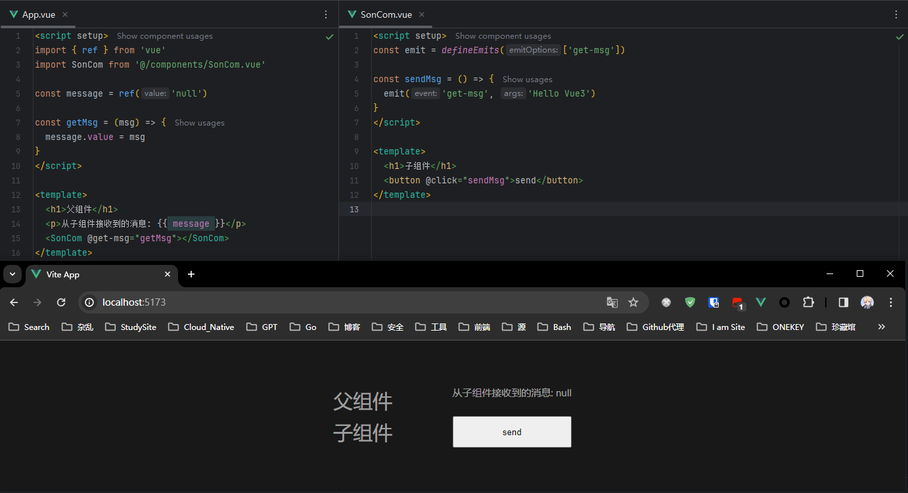908x493 pixels.
Task: Close the Vite App browser tab
Action: 168,274
